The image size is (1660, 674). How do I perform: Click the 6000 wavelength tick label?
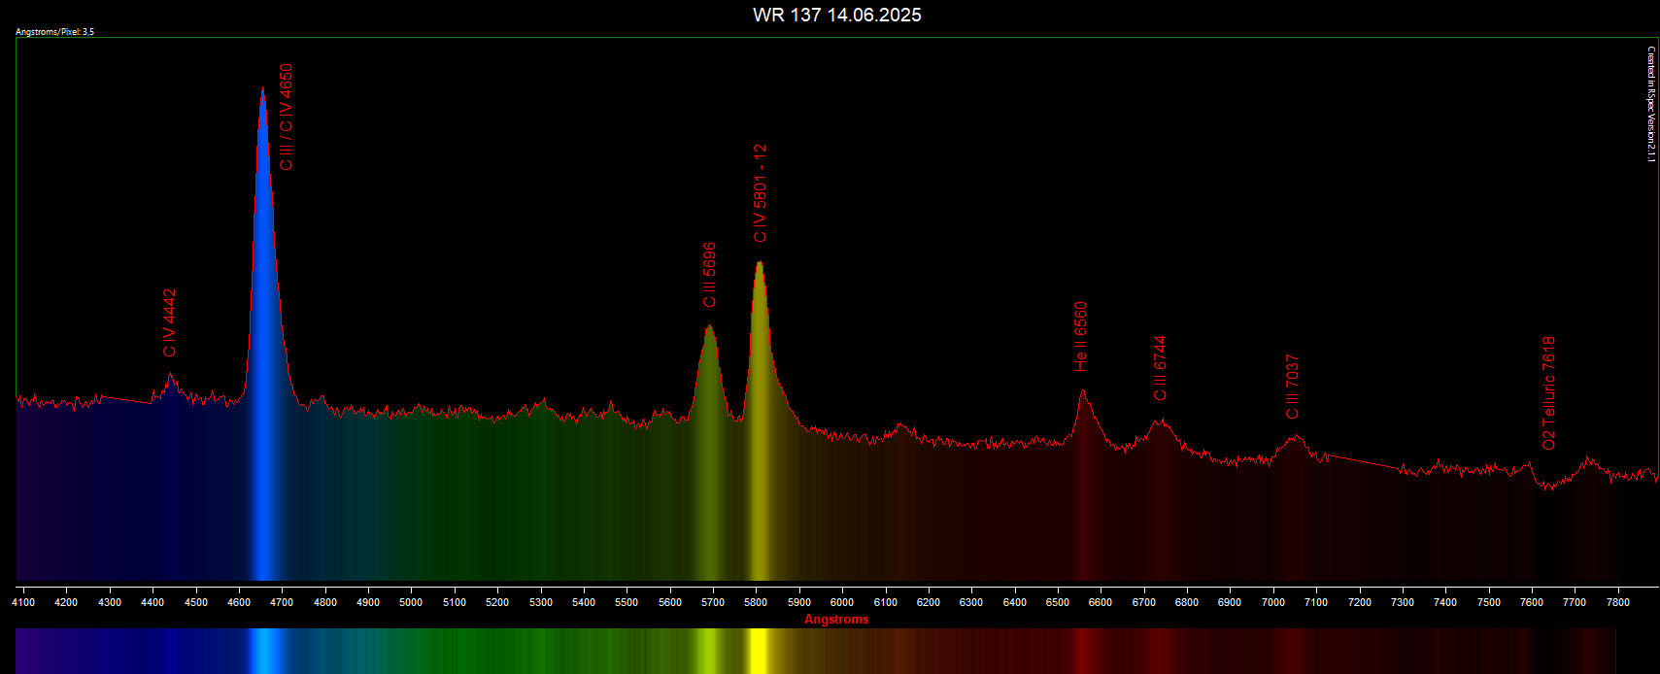(842, 602)
